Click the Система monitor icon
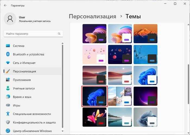Viewport: 190px width, 135px height. click(x=8, y=46)
